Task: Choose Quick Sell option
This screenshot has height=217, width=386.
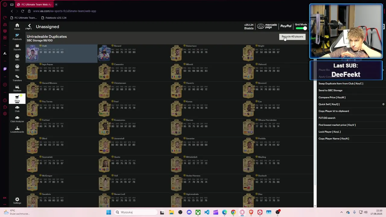Action: tap(329, 104)
